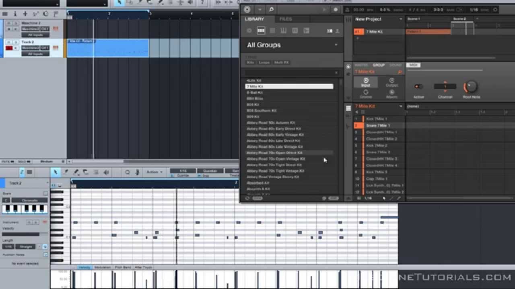Click the help question mark tool
The height and width of the screenshot is (289, 515).
[202, 3]
